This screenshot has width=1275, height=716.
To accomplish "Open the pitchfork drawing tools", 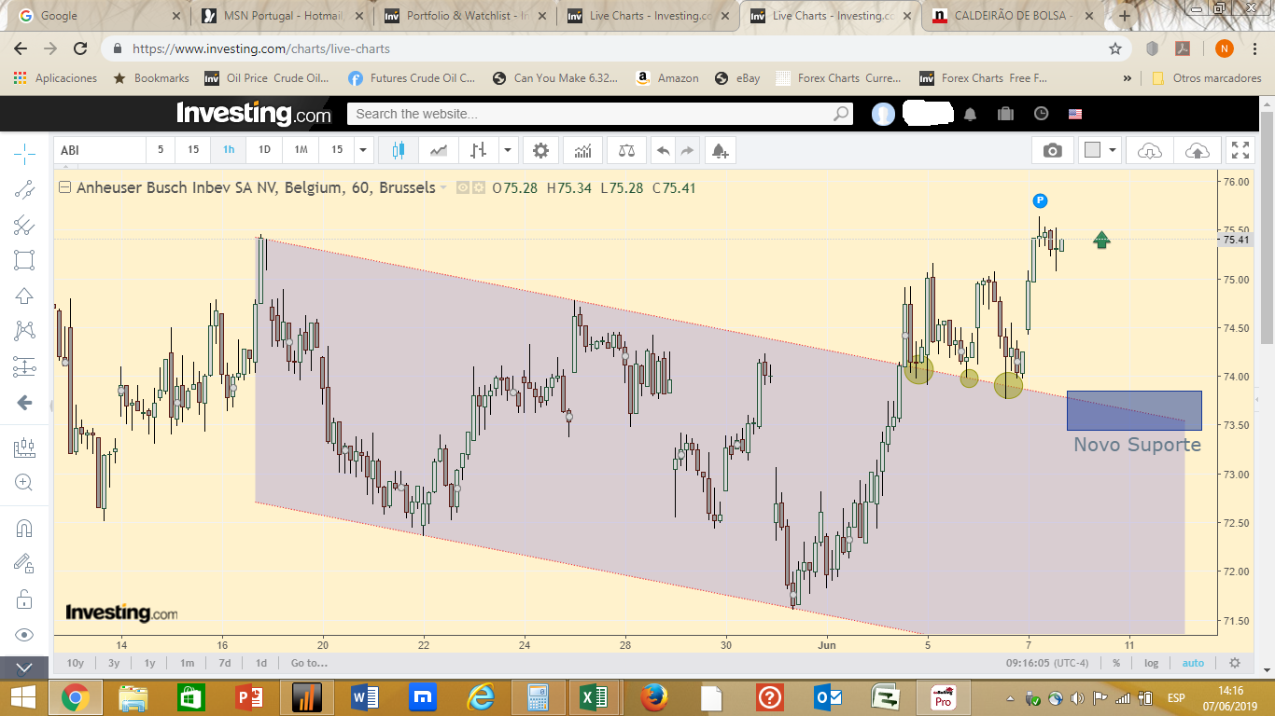I will pos(24,225).
